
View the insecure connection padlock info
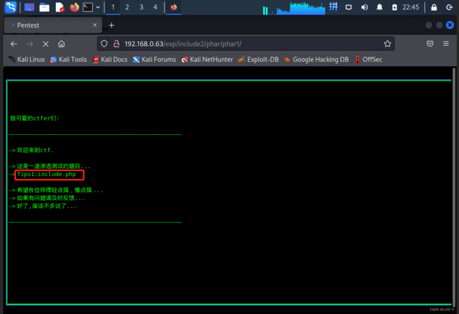[117, 44]
